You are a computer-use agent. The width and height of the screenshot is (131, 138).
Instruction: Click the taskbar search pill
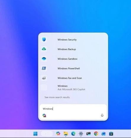click(x=47, y=134)
